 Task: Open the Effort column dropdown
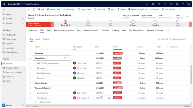[x=160, y=47]
